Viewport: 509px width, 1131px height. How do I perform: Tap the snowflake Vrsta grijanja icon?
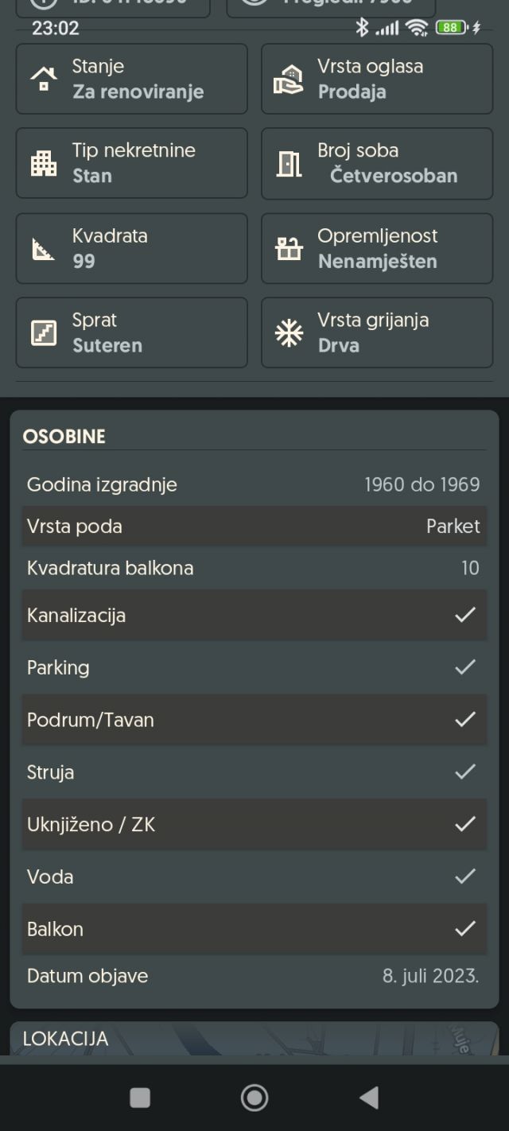point(289,333)
